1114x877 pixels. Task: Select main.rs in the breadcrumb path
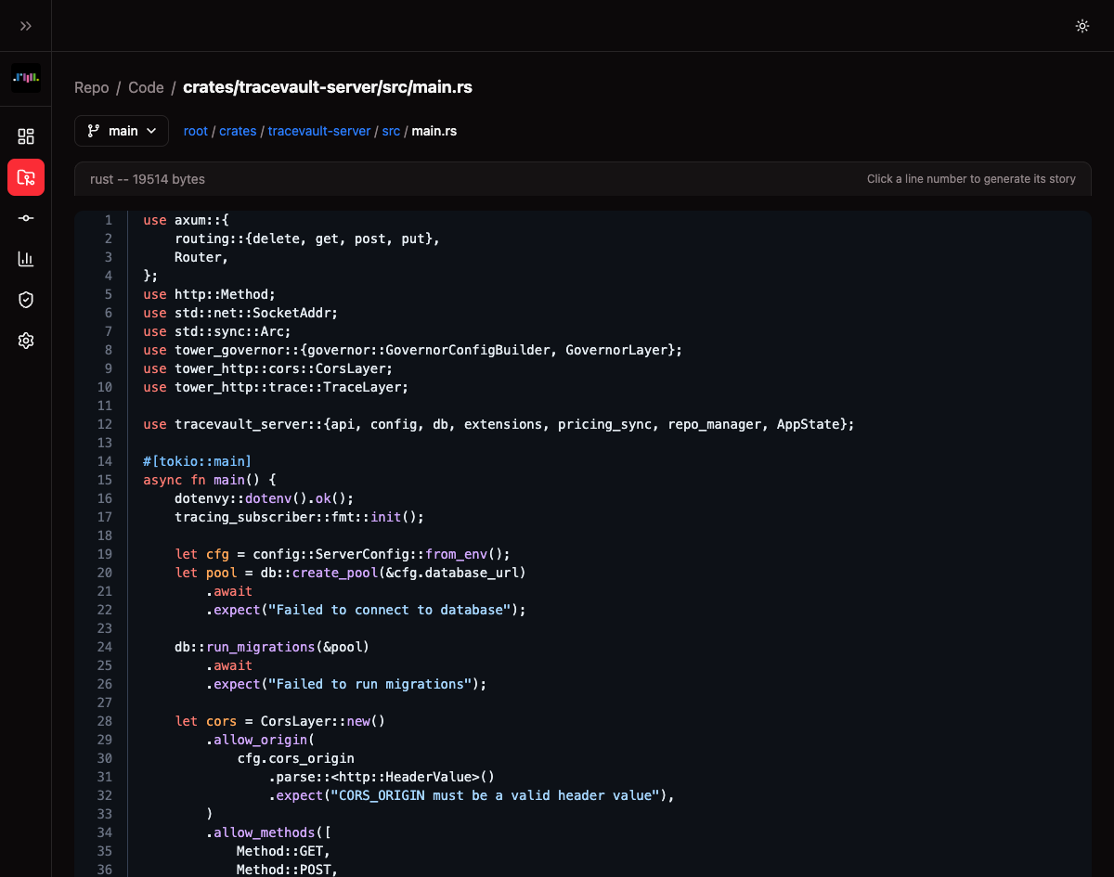click(434, 131)
